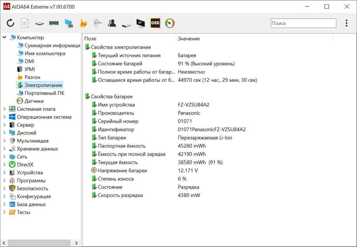
Task: Select Имя компьютера tree item
Action: click(x=41, y=54)
